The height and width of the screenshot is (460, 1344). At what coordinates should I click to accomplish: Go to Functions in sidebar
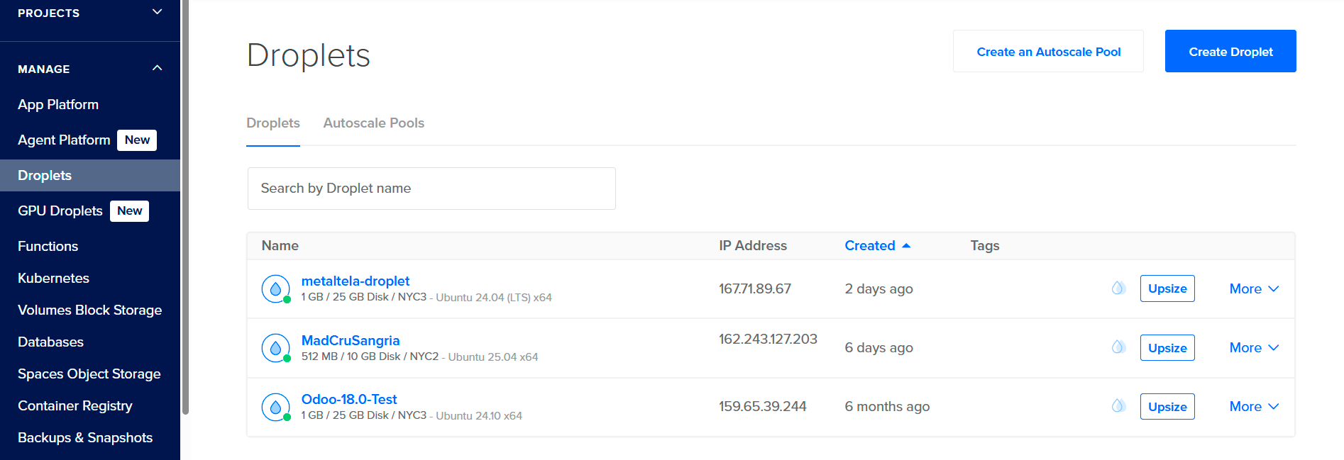tap(48, 246)
